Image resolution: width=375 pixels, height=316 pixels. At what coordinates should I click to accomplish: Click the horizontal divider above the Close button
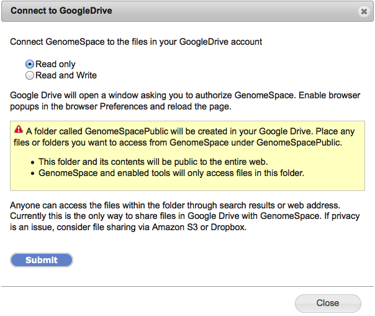pyautogui.click(x=187, y=286)
